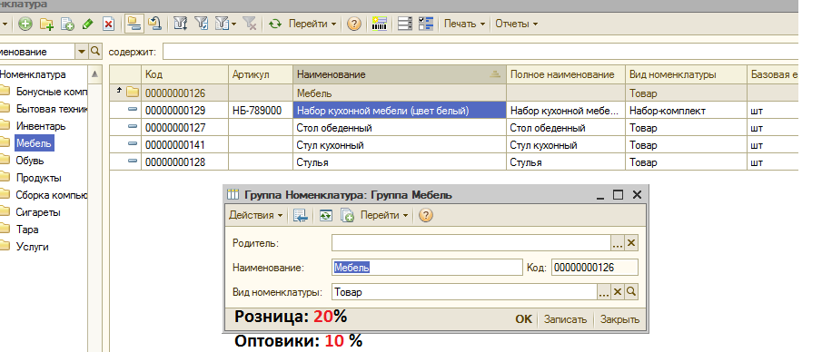Image resolution: width=832 pixels, height=352 pixels.
Task: Click the green pencil Edit icon
Action: tap(87, 24)
